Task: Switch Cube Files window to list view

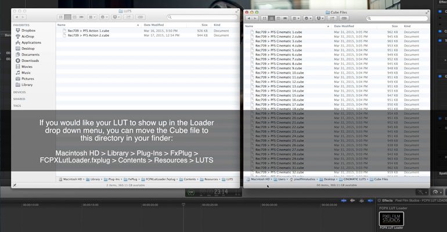Action: coord(272,18)
